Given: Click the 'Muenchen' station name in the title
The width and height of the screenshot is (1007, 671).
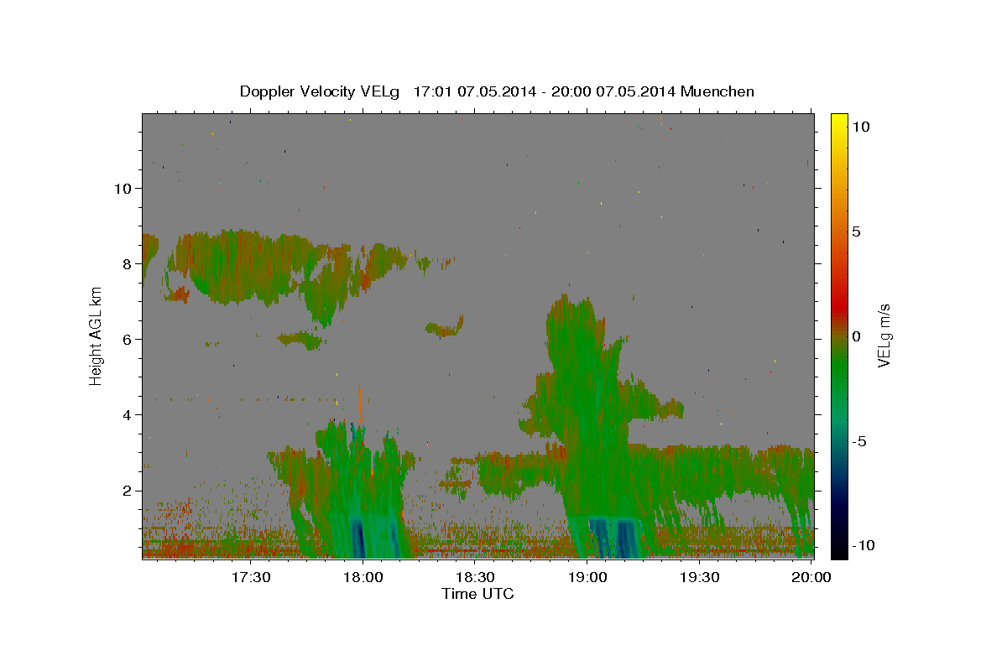Looking at the screenshot, I should coord(717,91).
